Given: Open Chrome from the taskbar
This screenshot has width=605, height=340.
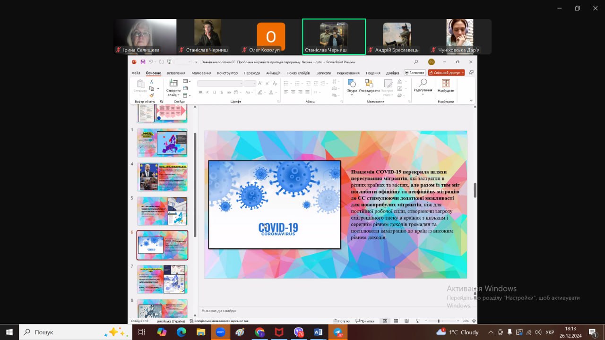Looking at the screenshot, I should pyautogui.click(x=259, y=332).
